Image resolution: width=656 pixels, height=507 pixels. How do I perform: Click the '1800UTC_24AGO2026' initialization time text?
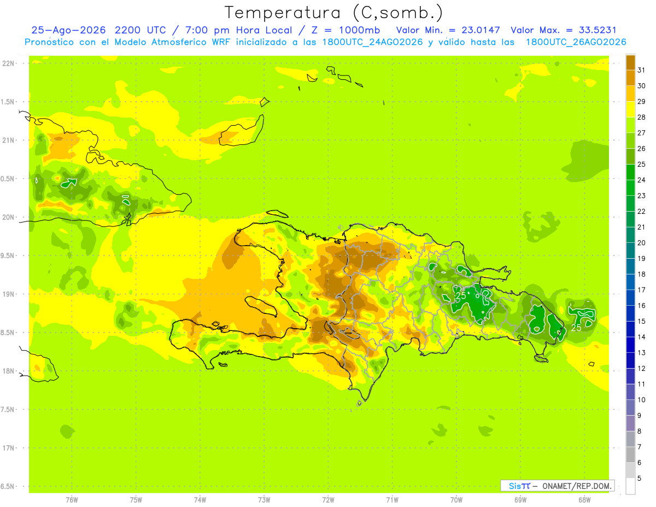372,42
